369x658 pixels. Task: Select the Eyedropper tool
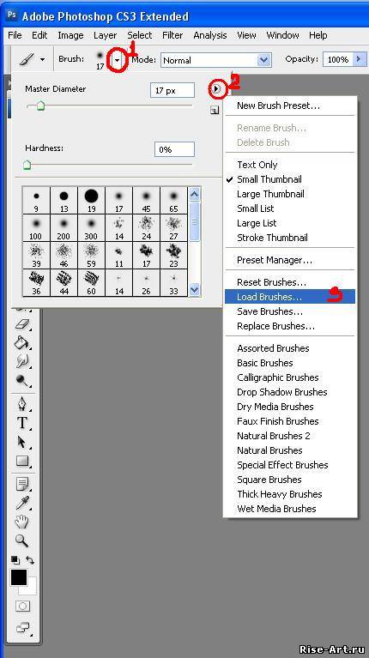(x=22, y=504)
